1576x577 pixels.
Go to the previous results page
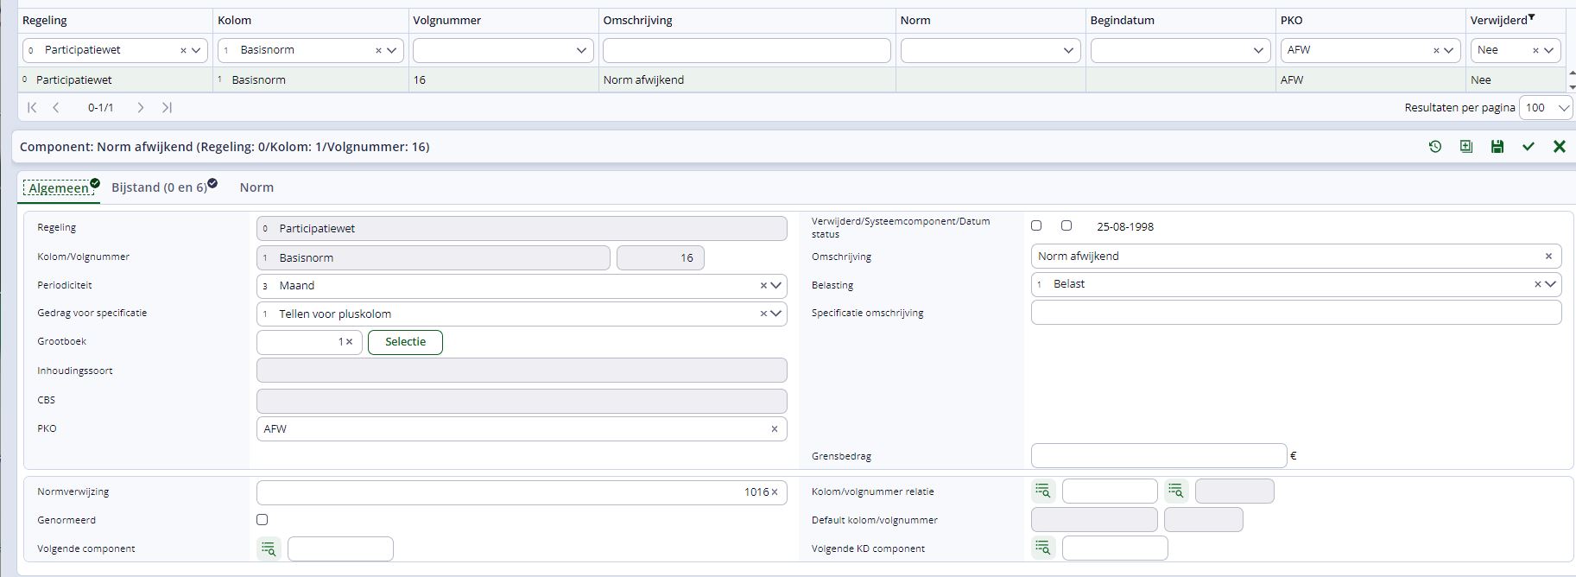coord(56,107)
